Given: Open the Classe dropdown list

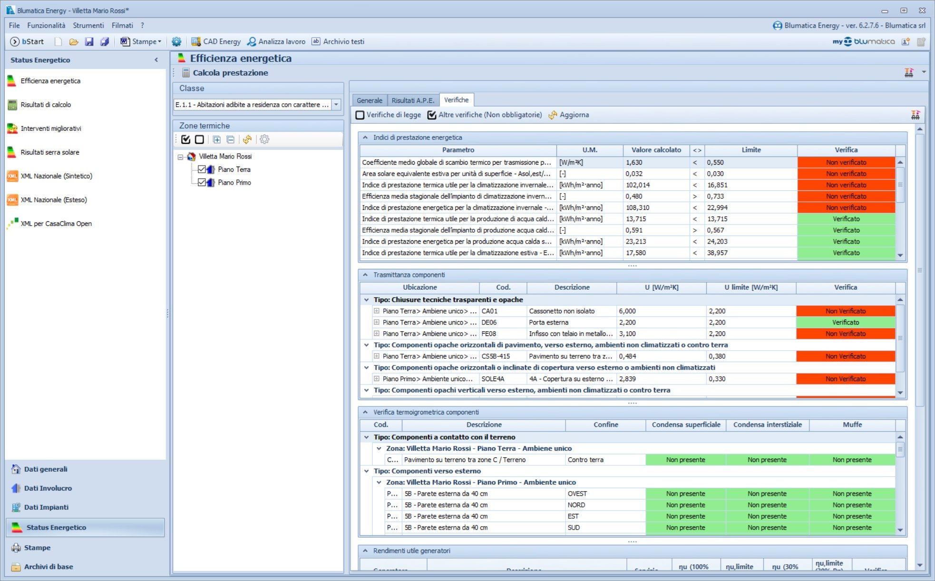Looking at the screenshot, I should [336, 105].
